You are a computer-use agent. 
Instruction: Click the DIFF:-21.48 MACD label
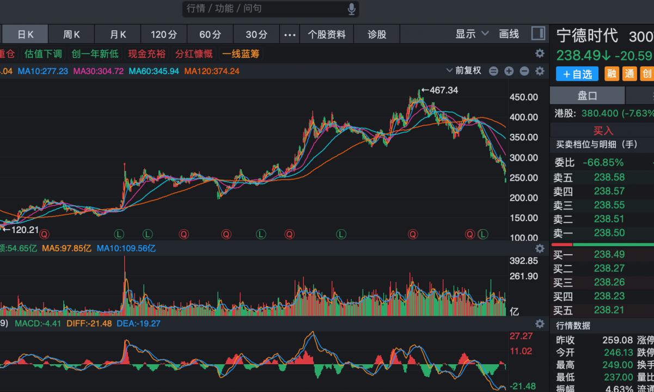(x=89, y=323)
